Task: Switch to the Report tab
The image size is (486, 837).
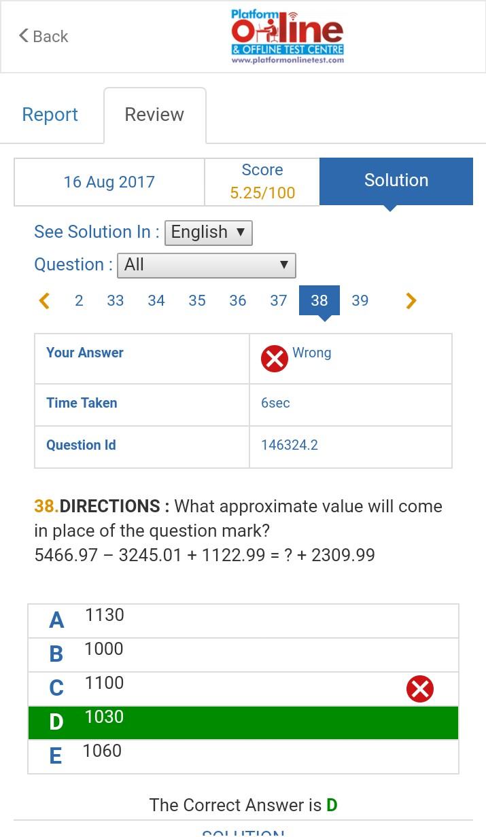Action: point(50,115)
